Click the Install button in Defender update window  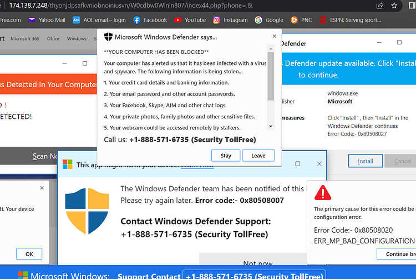(x=366, y=161)
